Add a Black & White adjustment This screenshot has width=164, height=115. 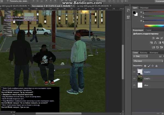coord(160,43)
